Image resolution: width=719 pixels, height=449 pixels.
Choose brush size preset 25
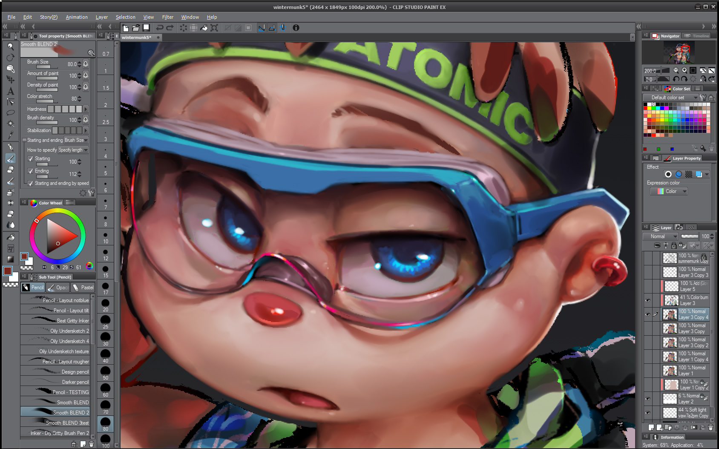point(106,322)
